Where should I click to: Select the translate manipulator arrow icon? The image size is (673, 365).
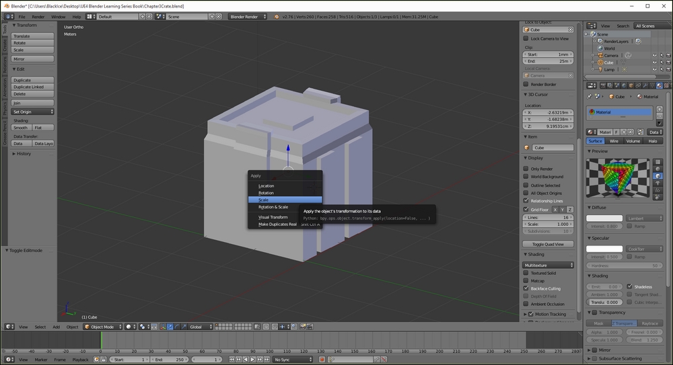(170, 327)
